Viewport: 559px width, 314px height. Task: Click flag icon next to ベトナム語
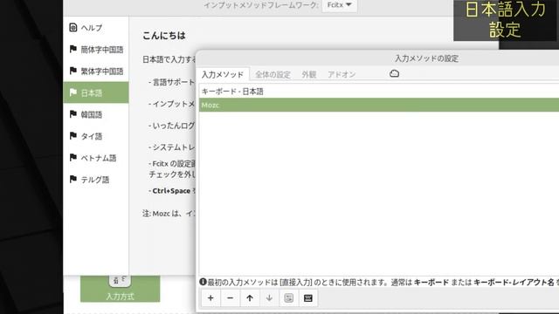[x=73, y=157]
